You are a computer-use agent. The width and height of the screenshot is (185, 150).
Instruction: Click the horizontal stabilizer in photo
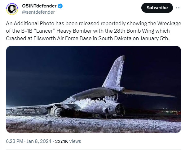coord(148,93)
